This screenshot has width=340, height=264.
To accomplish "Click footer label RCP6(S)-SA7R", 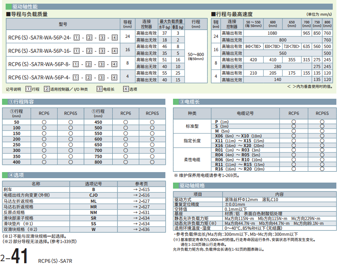I will pyautogui.click(x=55, y=261).
